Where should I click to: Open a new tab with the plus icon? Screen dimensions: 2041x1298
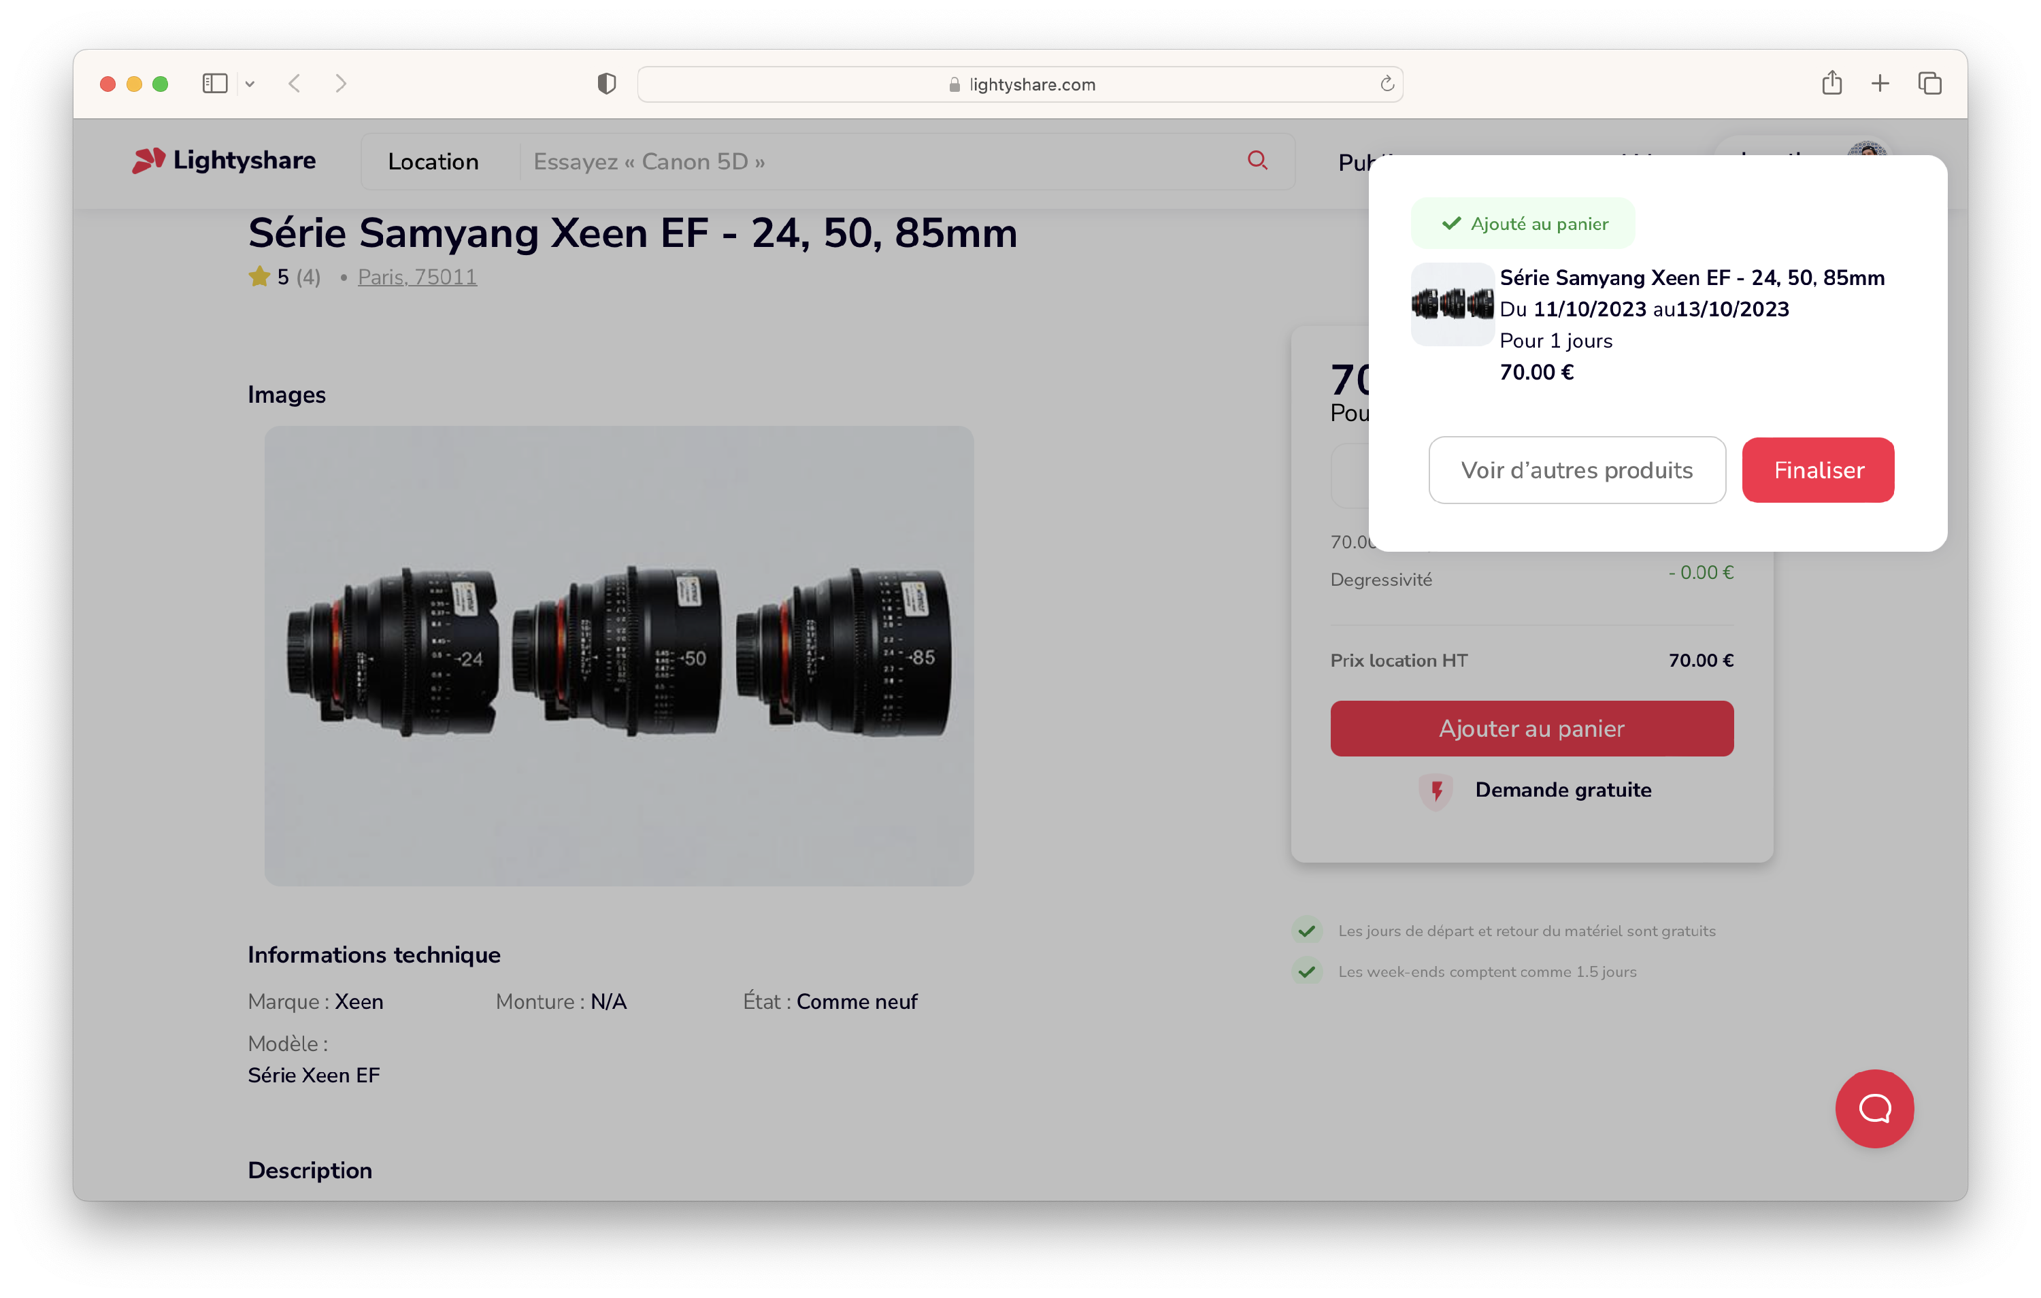coord(1880,83)
